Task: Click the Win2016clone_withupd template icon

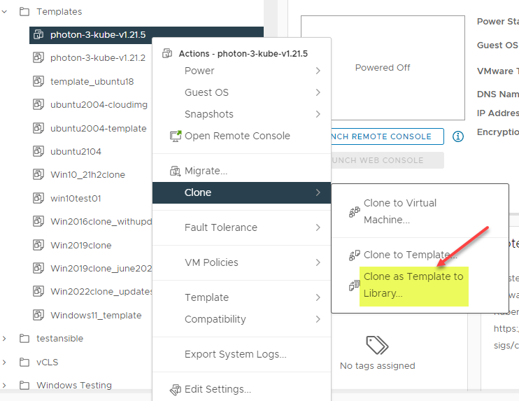Action: click(38, 221)
